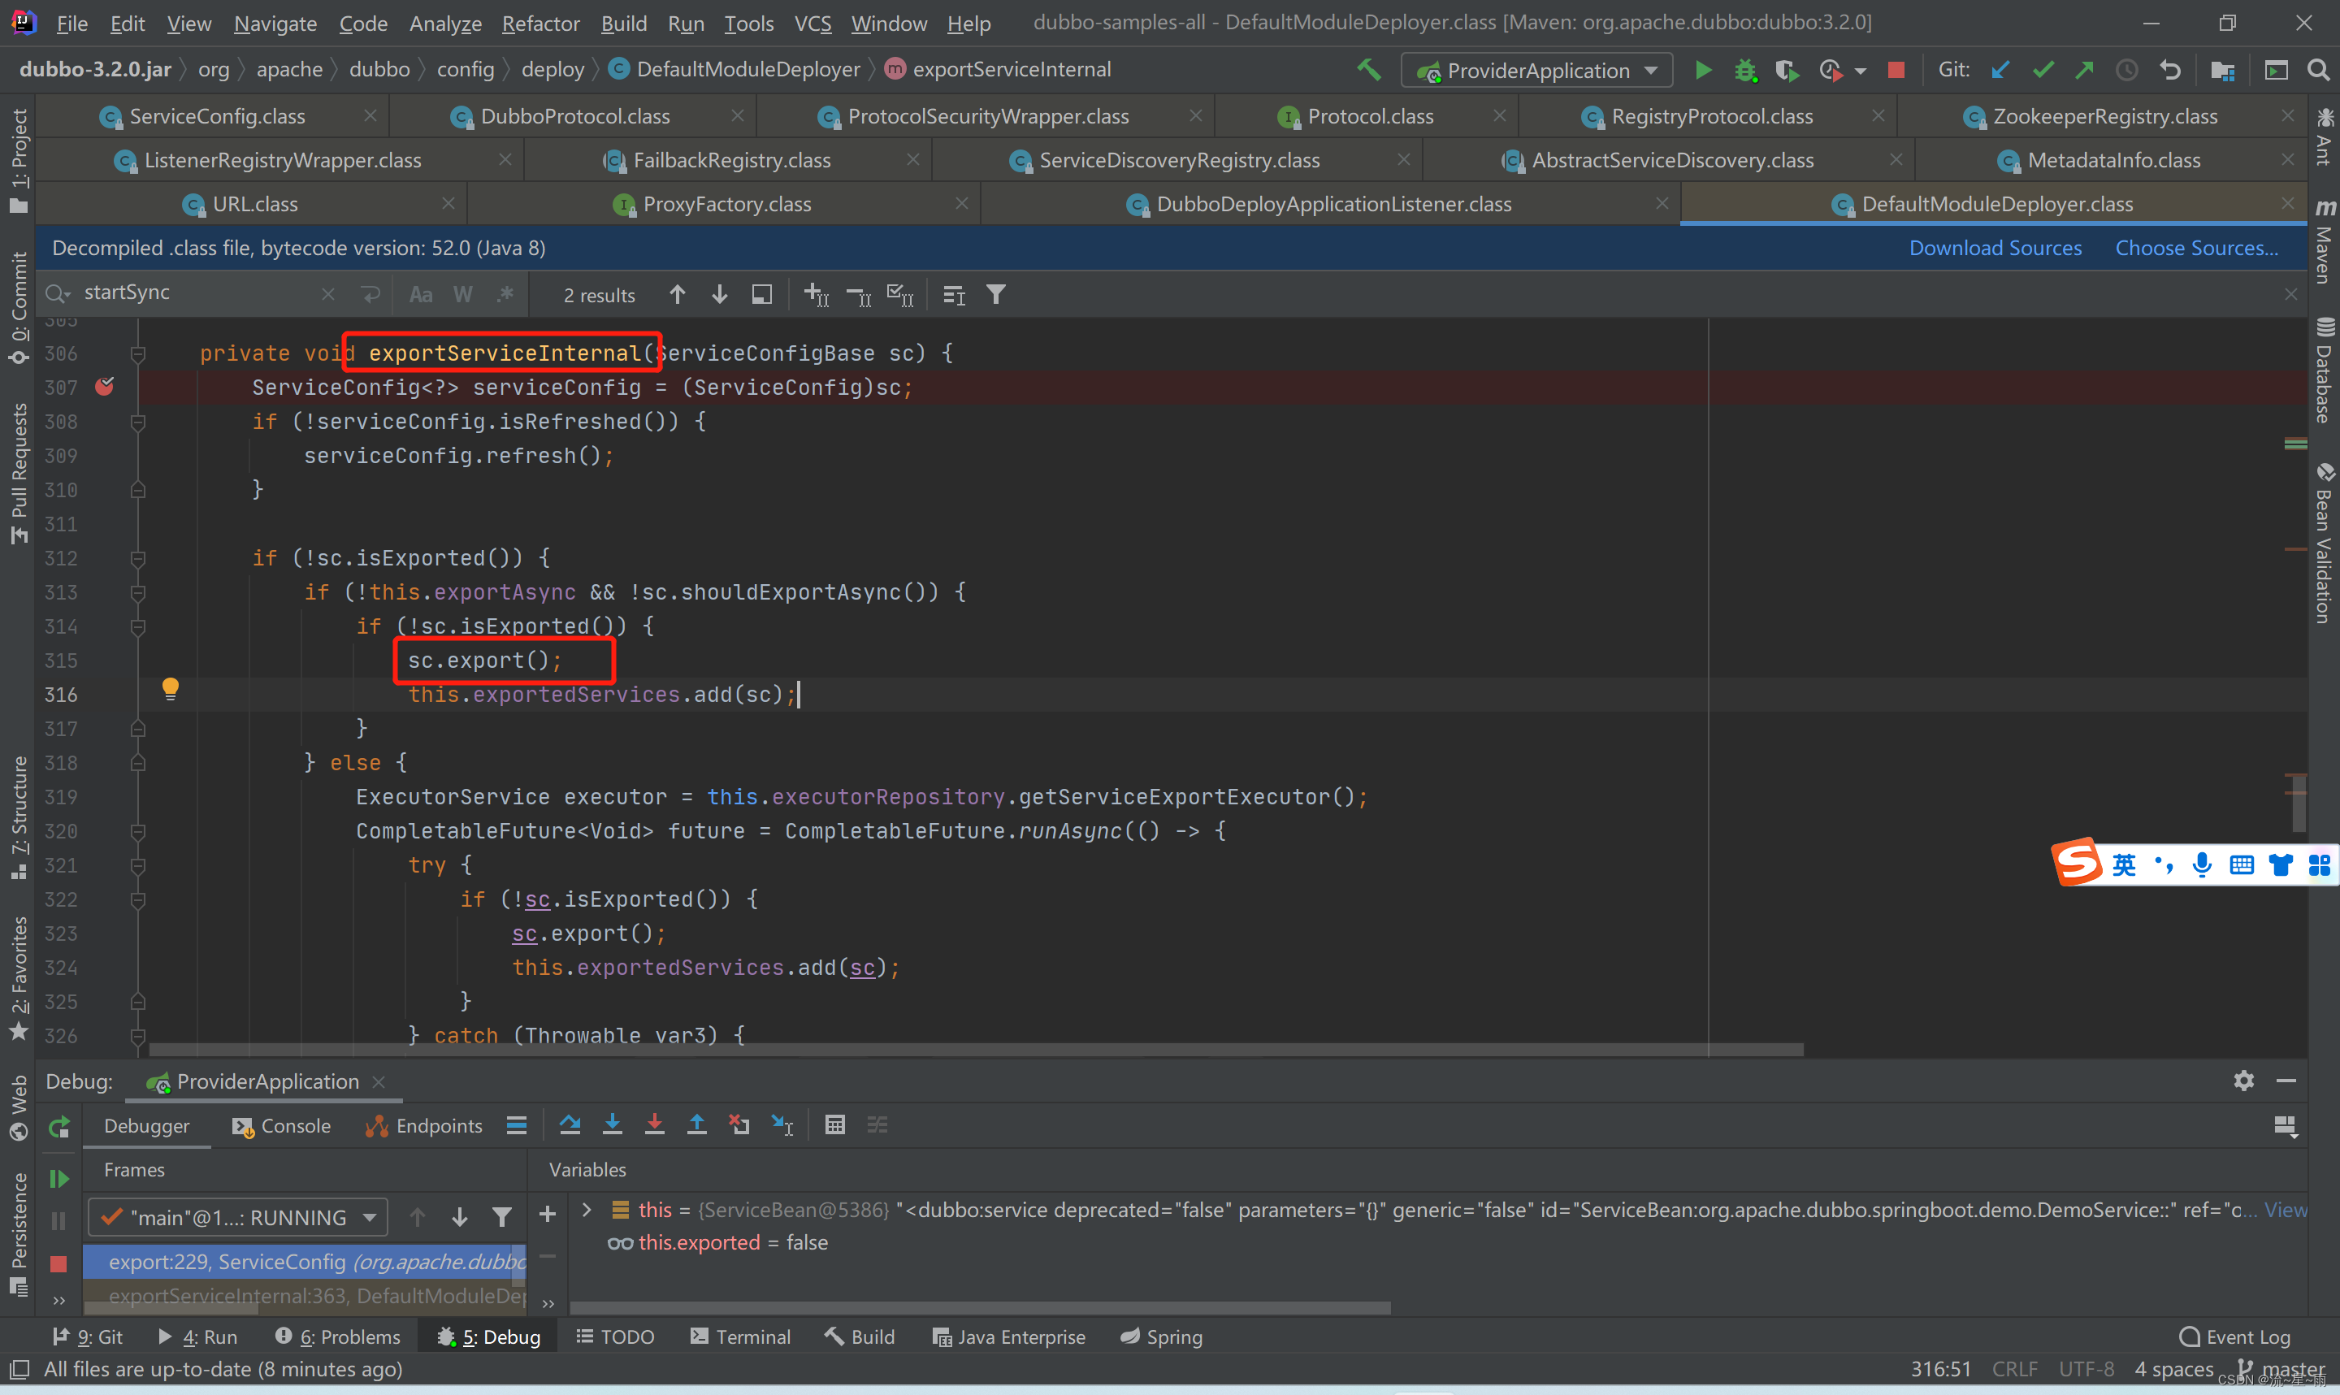
Task: Toggle Sogou input language 英 indicator
Action: pyautogui.click(x=2123, y=864)
